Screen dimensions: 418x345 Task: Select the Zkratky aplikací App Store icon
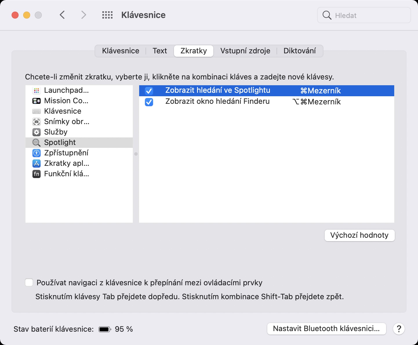(37, 164)
